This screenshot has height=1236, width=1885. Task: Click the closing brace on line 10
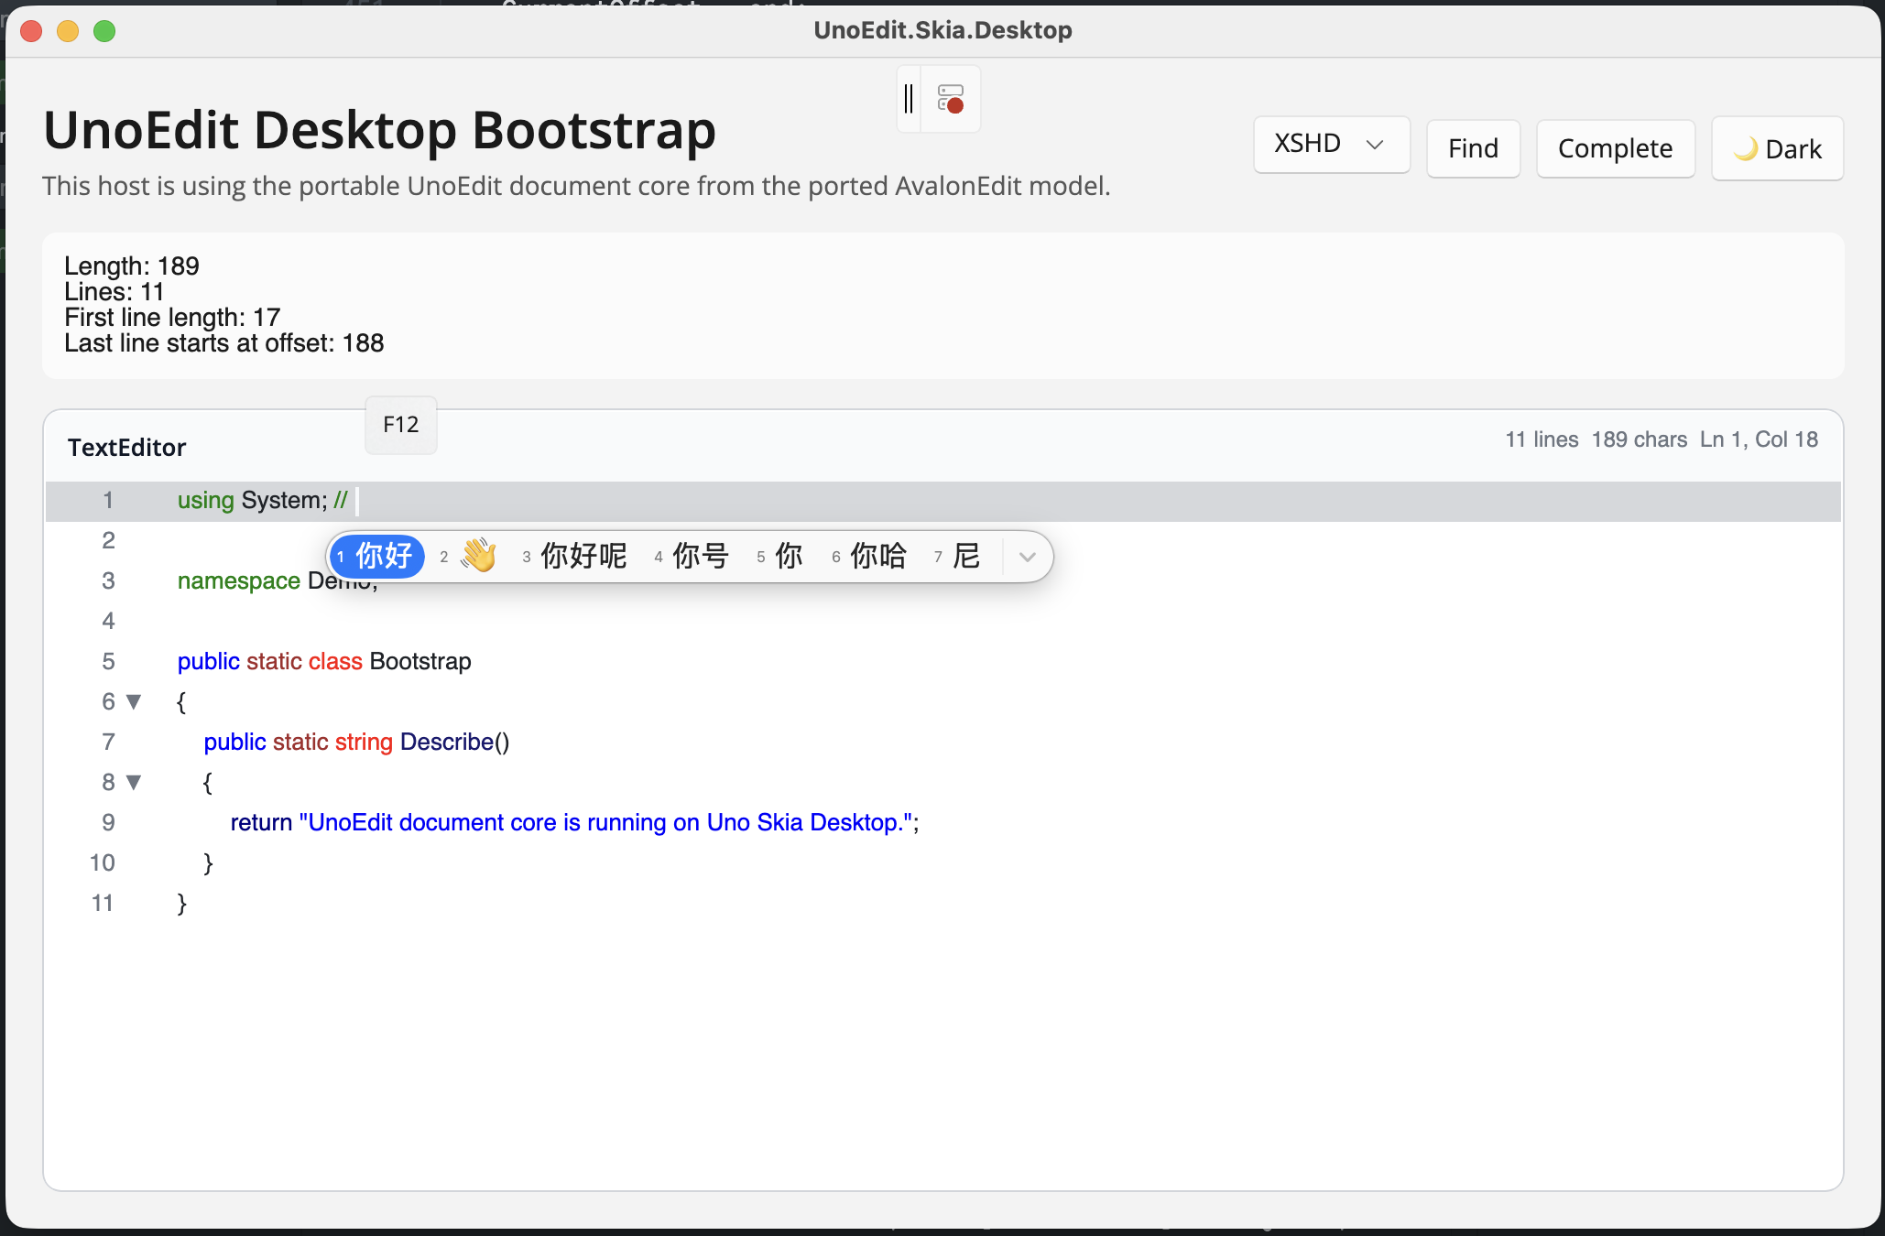(208, 863)
